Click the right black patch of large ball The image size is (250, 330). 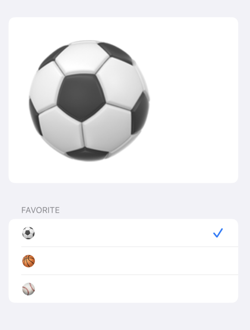coord(140,114)
